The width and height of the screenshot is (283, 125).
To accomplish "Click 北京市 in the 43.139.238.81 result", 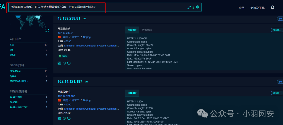I will (x=75, y=37).
